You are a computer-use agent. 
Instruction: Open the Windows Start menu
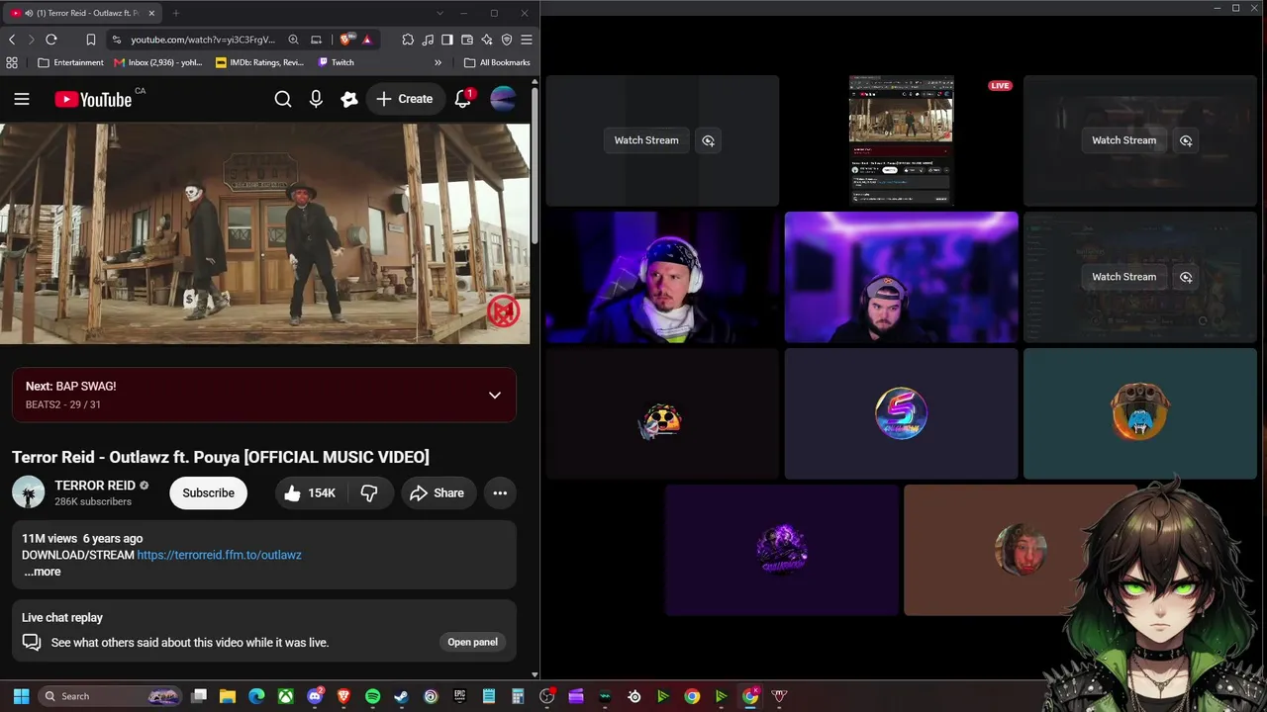(x=21, y=696)
